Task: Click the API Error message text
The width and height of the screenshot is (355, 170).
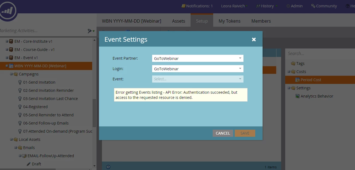Action: point(180,95)
